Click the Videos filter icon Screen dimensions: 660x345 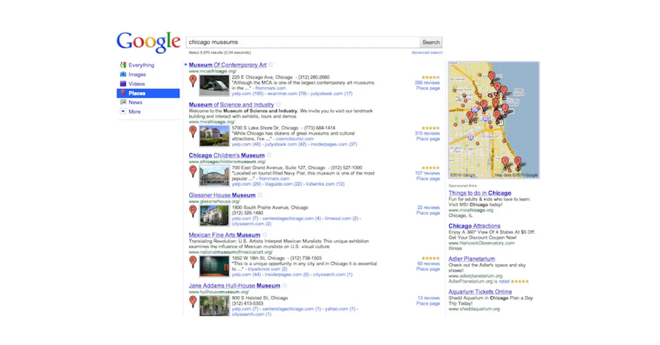pyautogui.click(x=123, y=84)
